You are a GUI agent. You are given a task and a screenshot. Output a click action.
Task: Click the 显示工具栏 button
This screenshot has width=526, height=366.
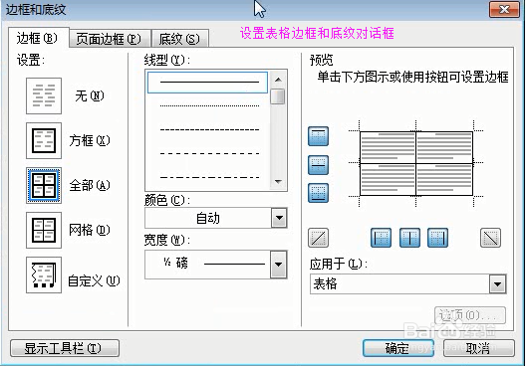[65, 348]
